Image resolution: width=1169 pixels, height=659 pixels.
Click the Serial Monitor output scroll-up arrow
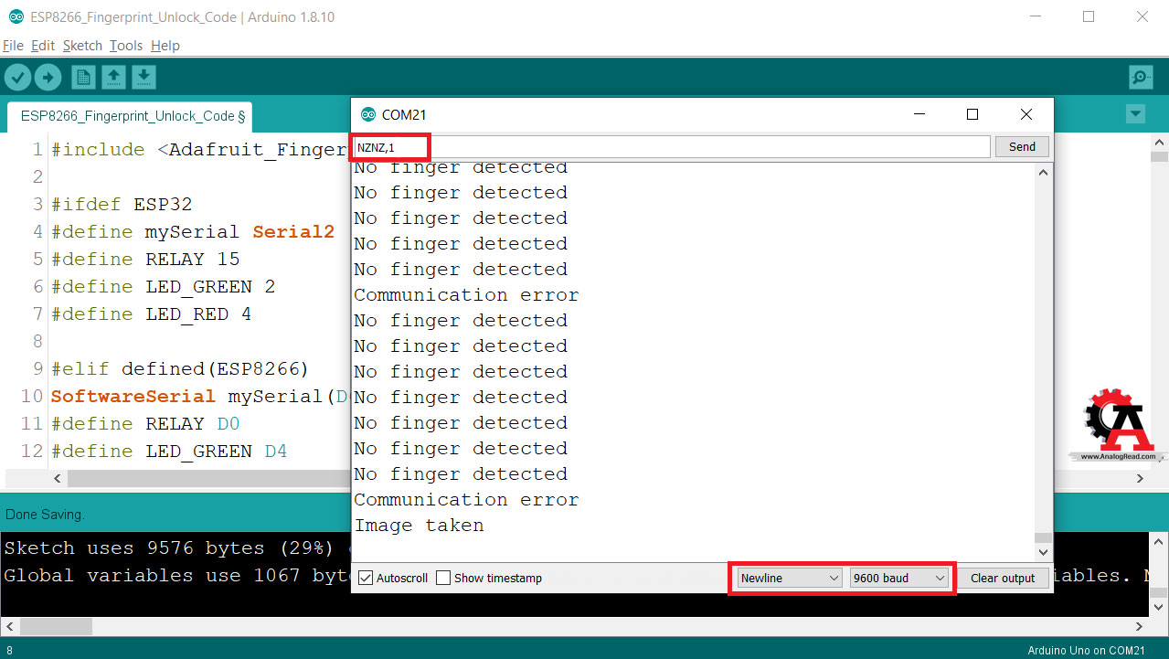pyautogui.click(x=1044, y=172)
